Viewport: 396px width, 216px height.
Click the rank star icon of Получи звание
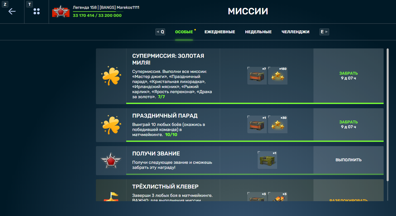click(111, 160)
